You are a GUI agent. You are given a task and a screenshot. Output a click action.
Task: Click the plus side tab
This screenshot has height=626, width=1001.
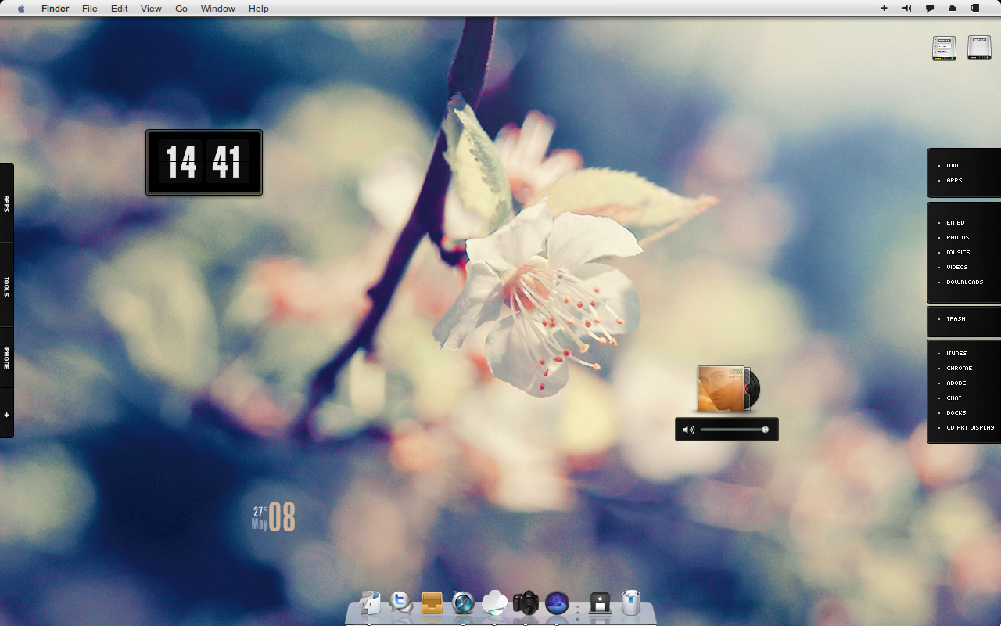[6, 415]
